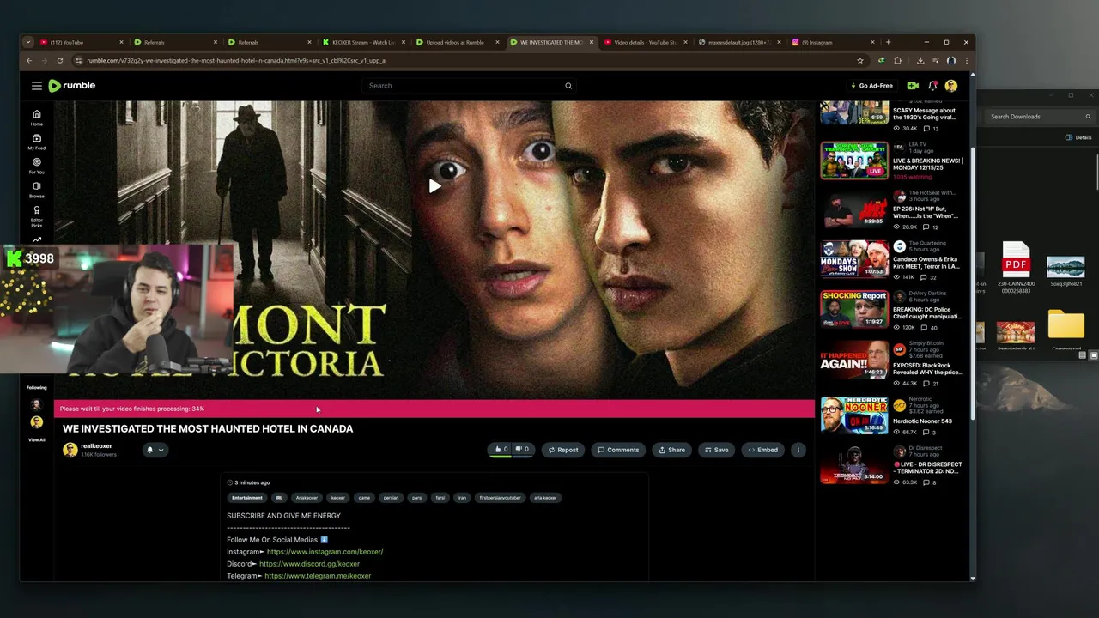
Task: Click the search magnifier icon in Rumble
Action: 568,86
